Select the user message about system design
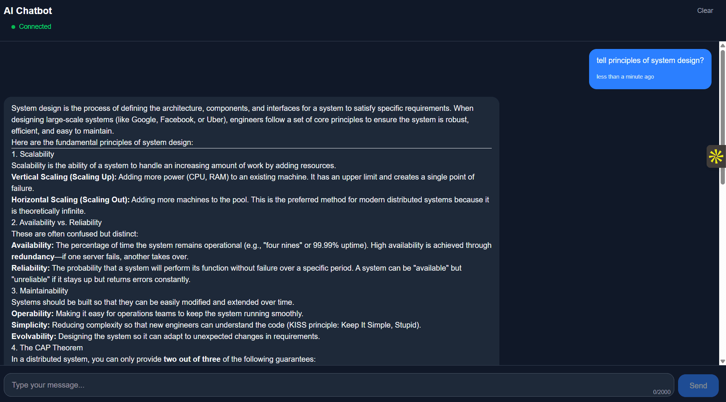This screenshot has width=726, height=402. coord(650,60)
